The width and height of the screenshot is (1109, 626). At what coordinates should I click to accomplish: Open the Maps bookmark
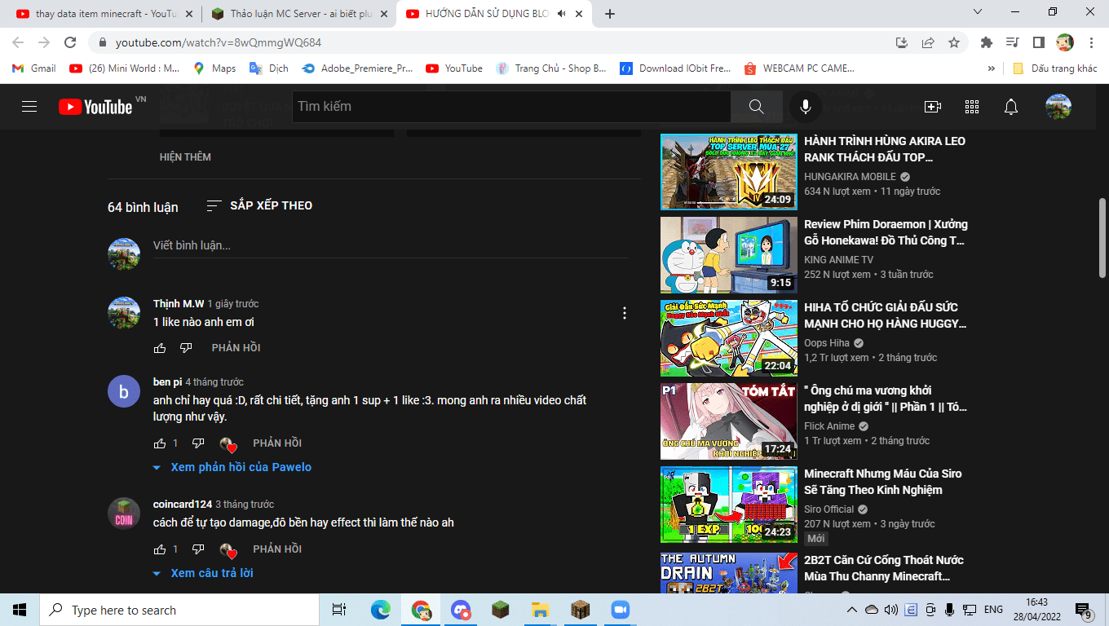(x=214, y=68)
